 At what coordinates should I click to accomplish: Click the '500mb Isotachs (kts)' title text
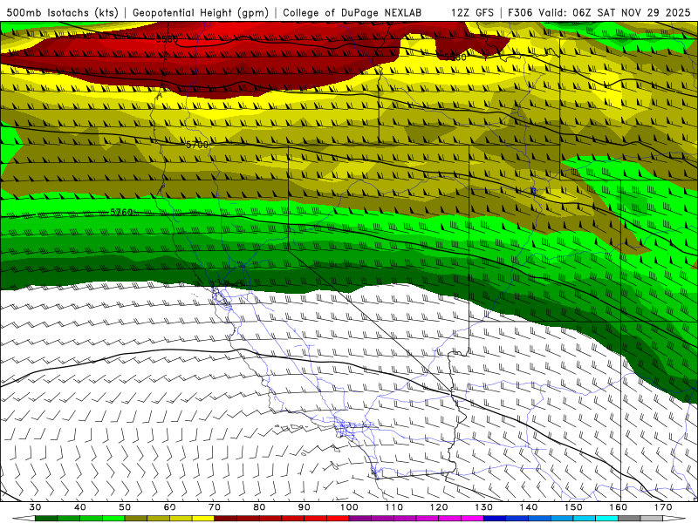pyautogui.click(x=62, y=12)
